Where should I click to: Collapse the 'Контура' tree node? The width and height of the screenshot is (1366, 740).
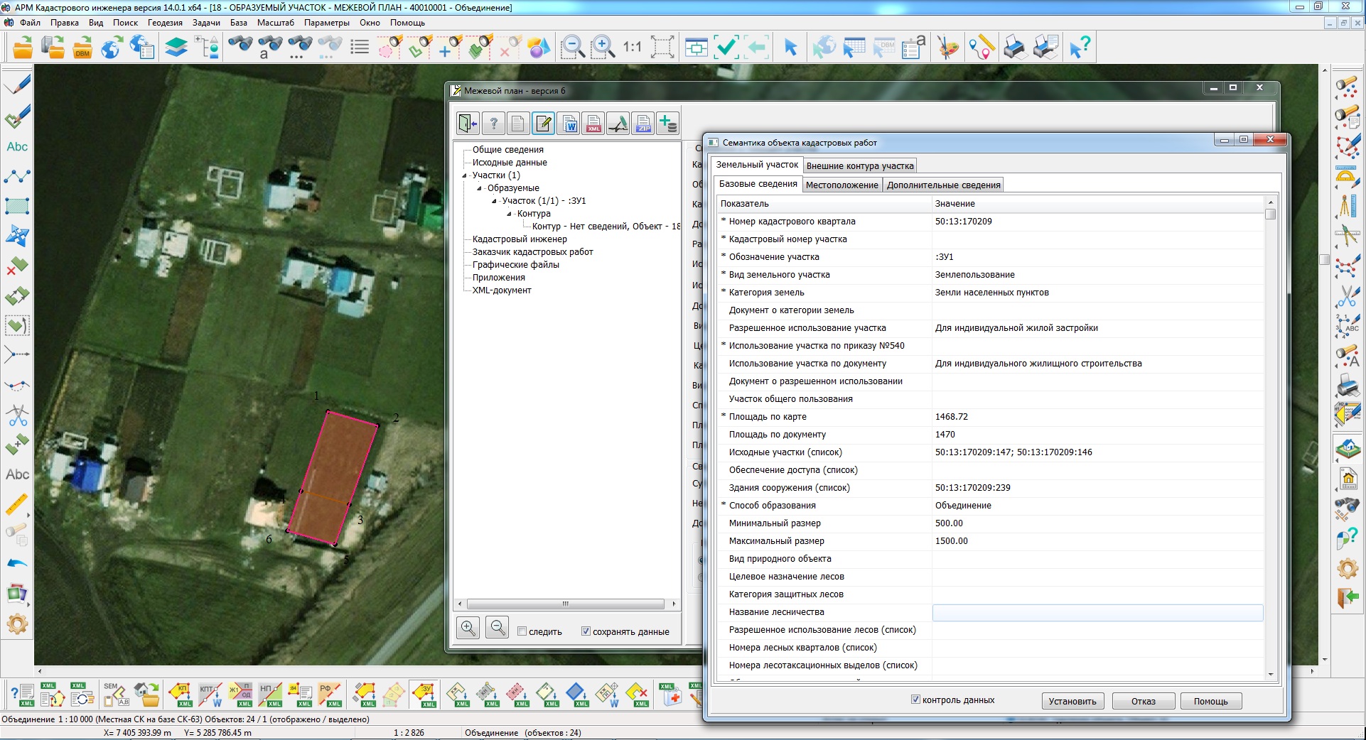(x=509, y=214)
